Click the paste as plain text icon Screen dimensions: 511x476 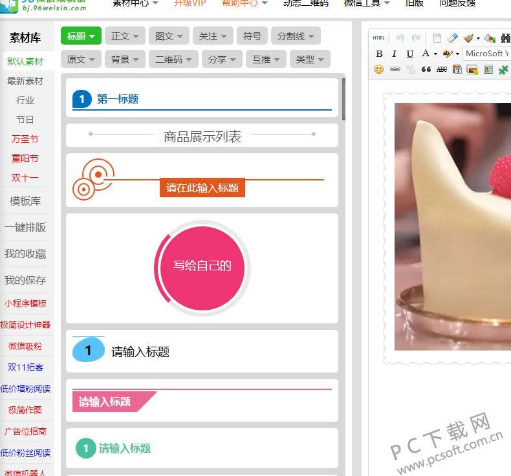457,69
